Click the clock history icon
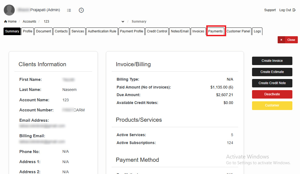This screenshot has height=174, width=300. click(81, 10)
